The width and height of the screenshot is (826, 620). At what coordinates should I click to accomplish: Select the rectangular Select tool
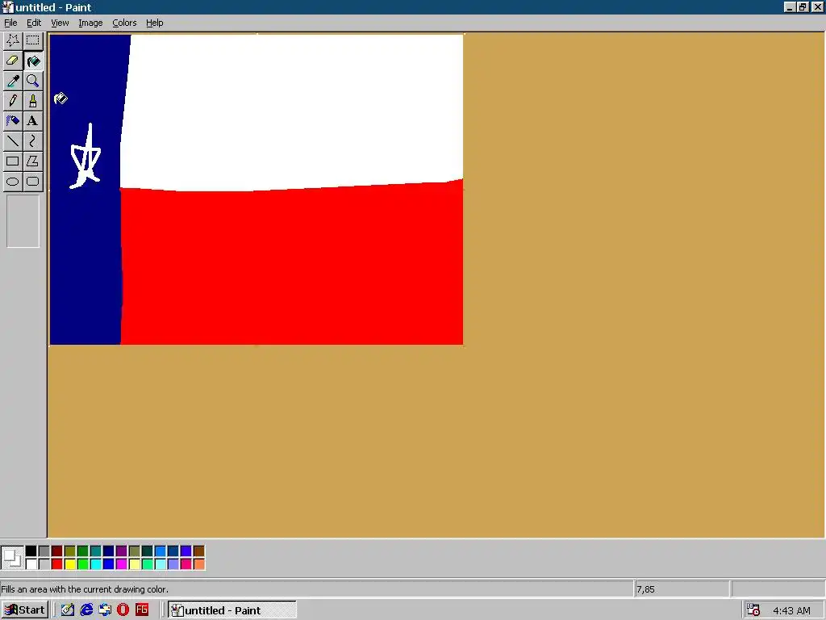click(x=32, y=40)
